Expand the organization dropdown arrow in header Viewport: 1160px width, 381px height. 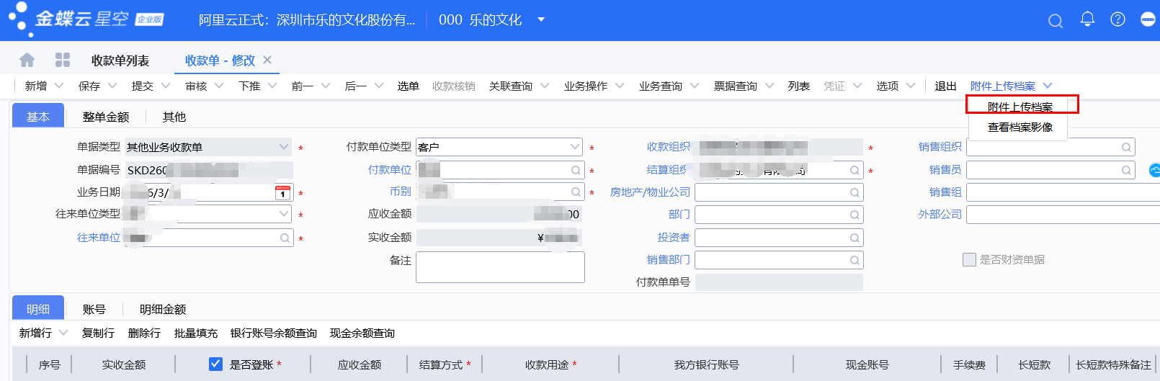pyautogui.click(x=541, y=19)
